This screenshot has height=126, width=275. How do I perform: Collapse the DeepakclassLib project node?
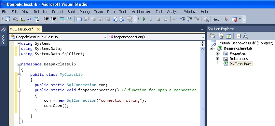click(212, 48)
